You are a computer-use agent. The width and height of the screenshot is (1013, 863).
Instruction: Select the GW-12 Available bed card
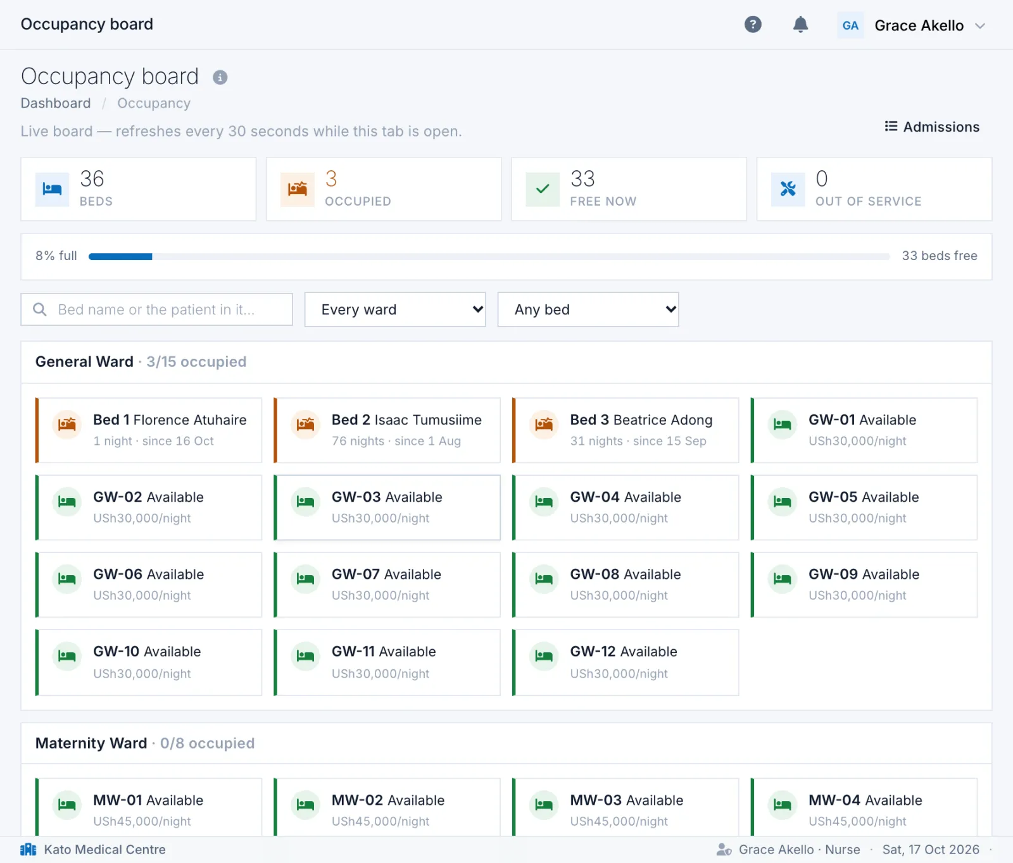pos(626,662)
